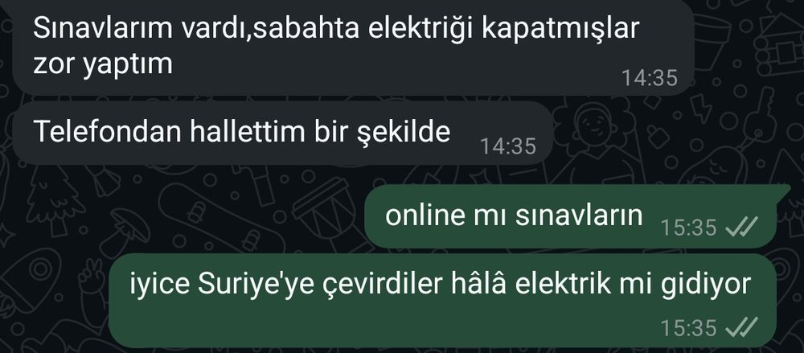
Task: Click the 15:35 timestamp on the last message
Action: click(x=688, y=326)
